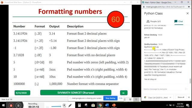Switch to Slide Sorter view in status bar

point(125,99)
